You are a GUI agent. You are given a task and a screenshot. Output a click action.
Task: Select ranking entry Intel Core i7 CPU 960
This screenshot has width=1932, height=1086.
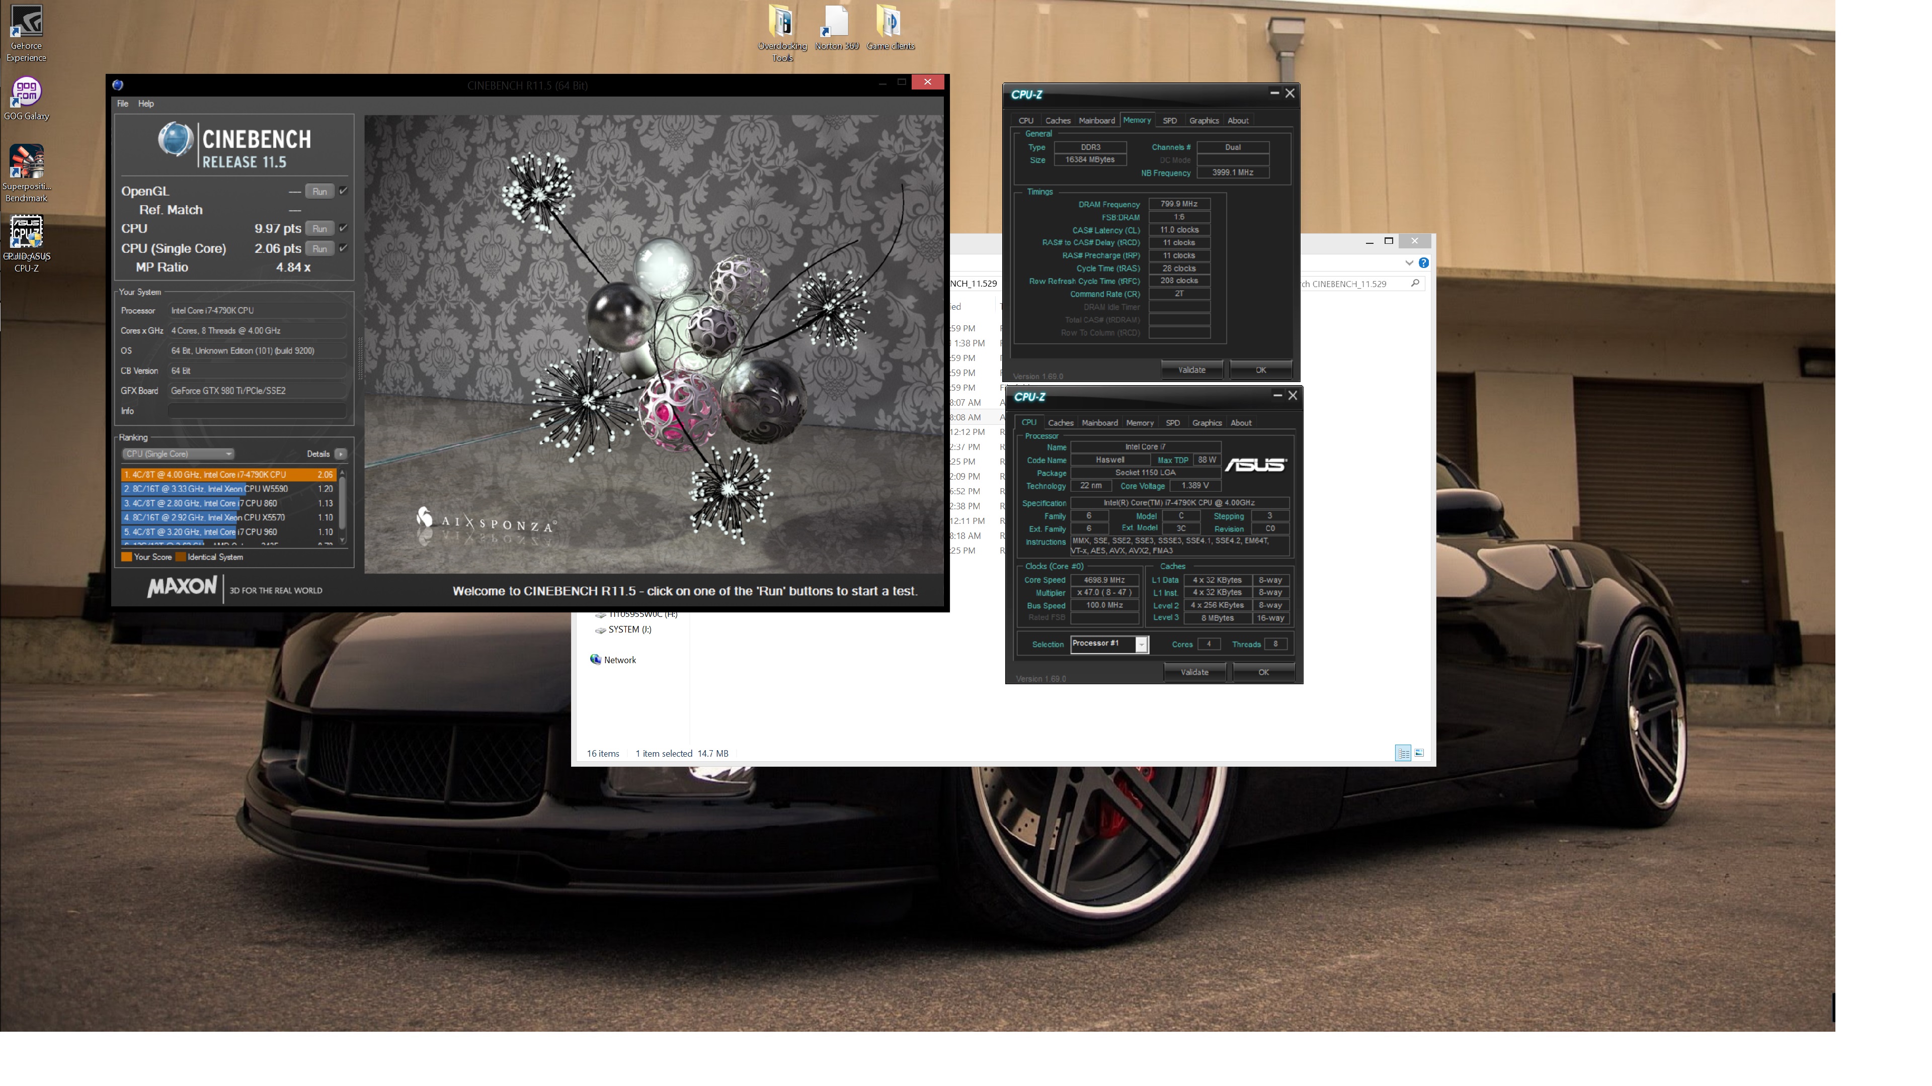pos(229,531)
